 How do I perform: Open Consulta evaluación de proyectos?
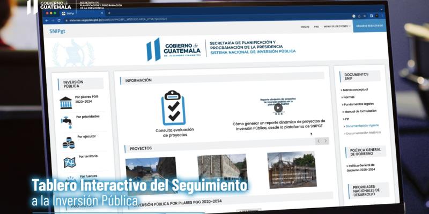point(175,132)
